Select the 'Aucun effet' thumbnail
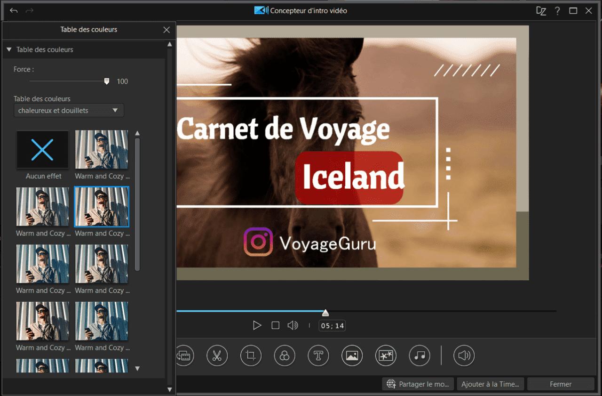This screenshot has height=396, width=602. tap(43, 150)
